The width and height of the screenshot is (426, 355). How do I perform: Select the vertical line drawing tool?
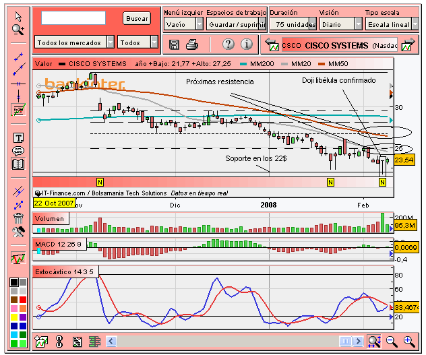(x=18, y=96)
